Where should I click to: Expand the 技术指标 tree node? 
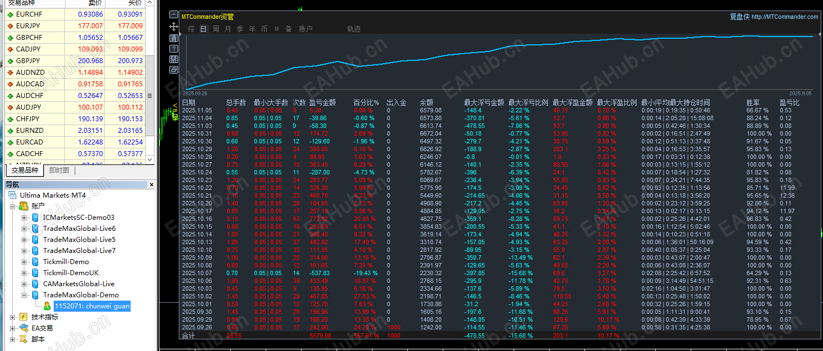[13, 317]
